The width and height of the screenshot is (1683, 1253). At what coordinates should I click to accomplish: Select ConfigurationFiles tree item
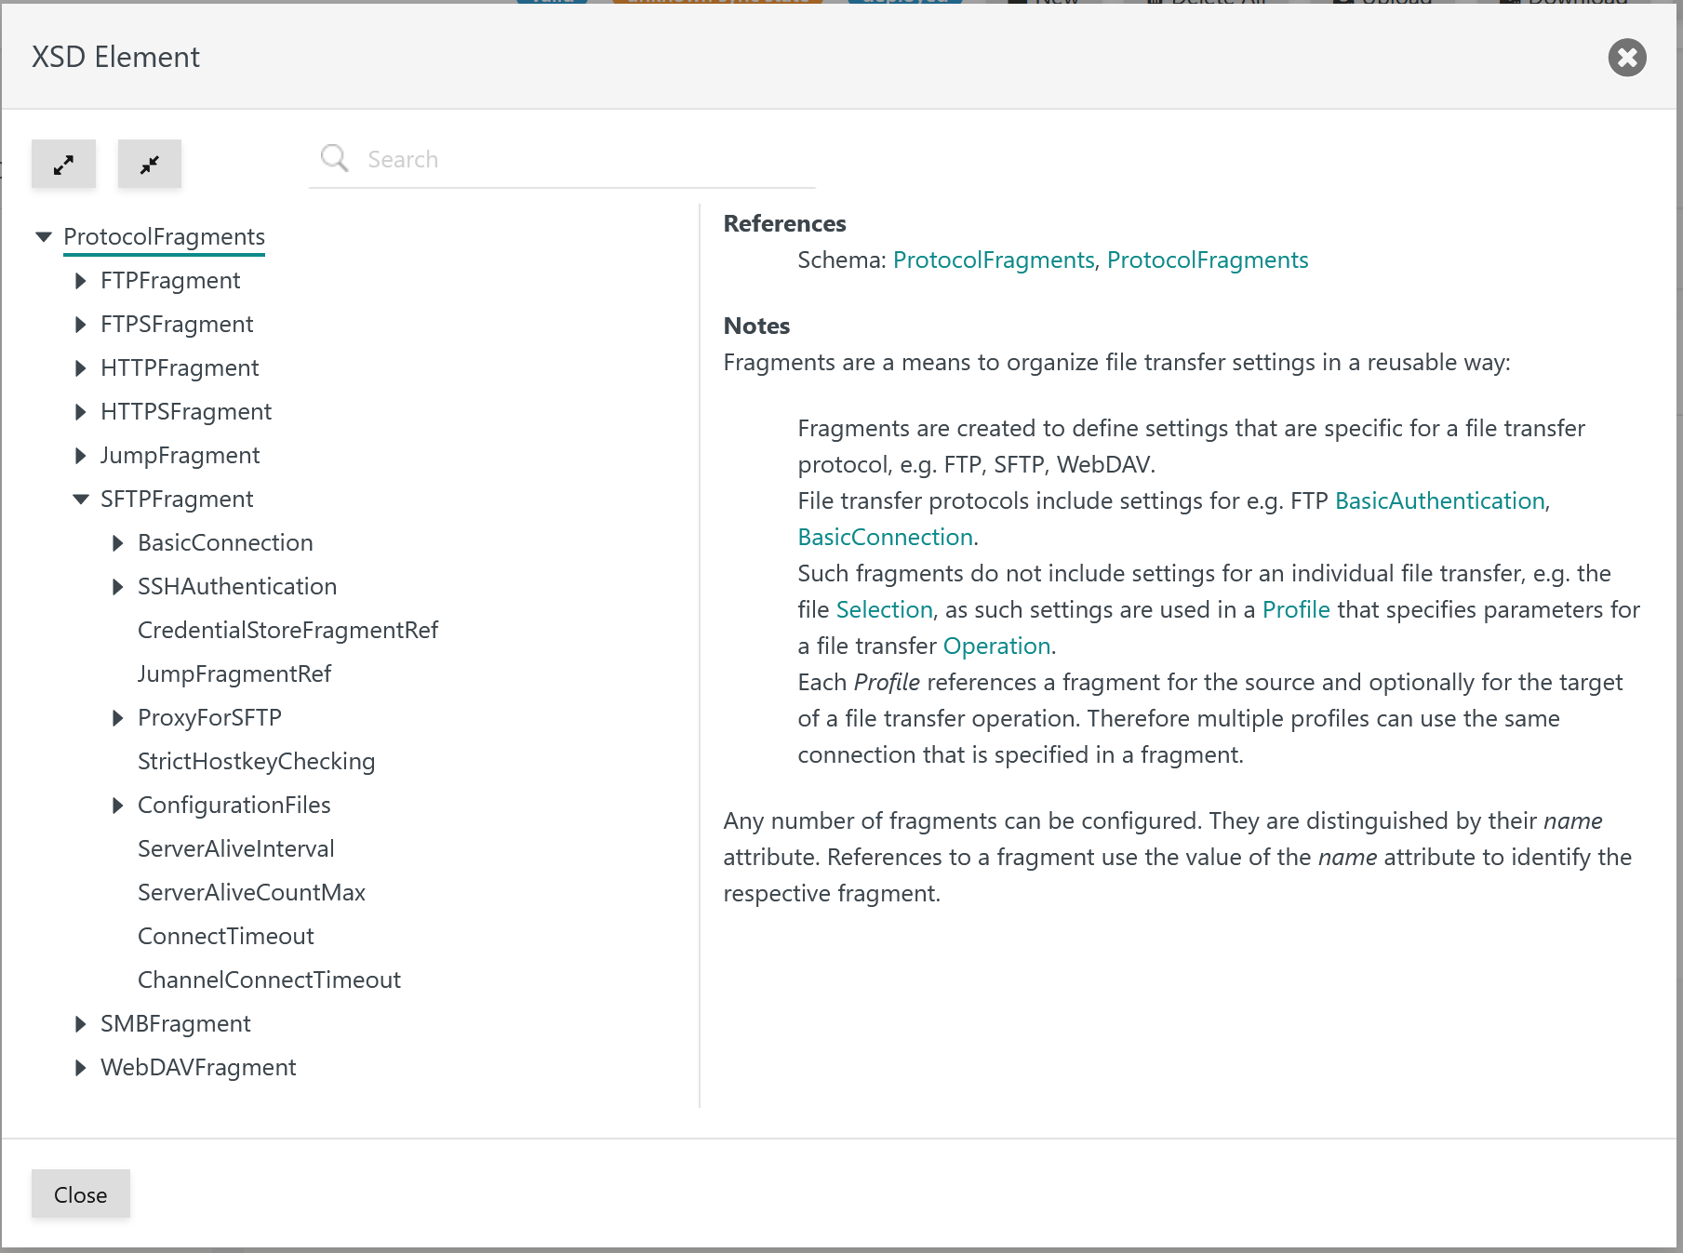click(x=234, y=806)
